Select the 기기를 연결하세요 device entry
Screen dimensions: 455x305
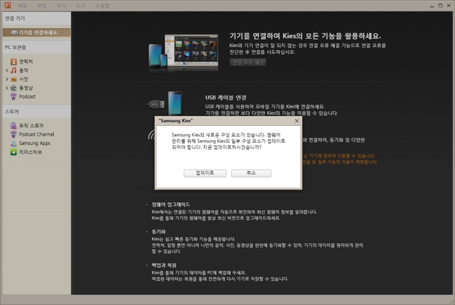[36, 32]
